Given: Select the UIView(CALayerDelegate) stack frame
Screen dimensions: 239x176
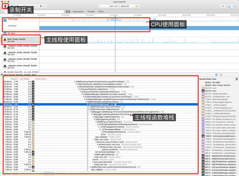Looking at the screenshot, I should pos(219,139).
